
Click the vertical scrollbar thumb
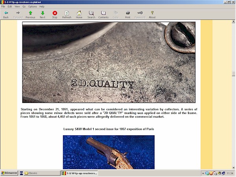click(233, 74)
